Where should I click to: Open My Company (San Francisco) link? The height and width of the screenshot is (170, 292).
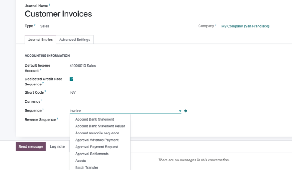pos(245,26)
